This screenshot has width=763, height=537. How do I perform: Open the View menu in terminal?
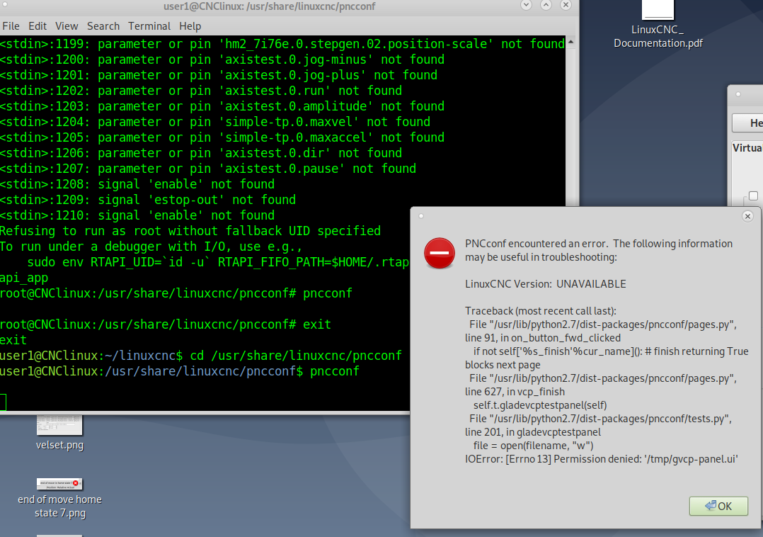67,26
